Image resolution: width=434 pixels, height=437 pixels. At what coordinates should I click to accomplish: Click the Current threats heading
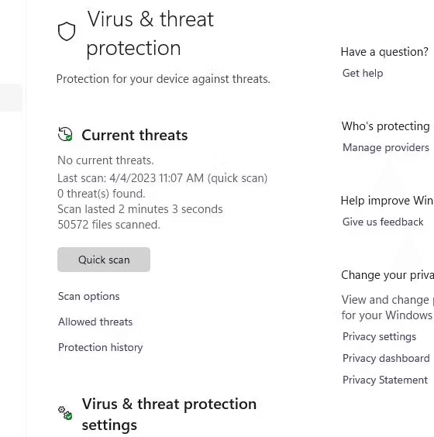135,135
